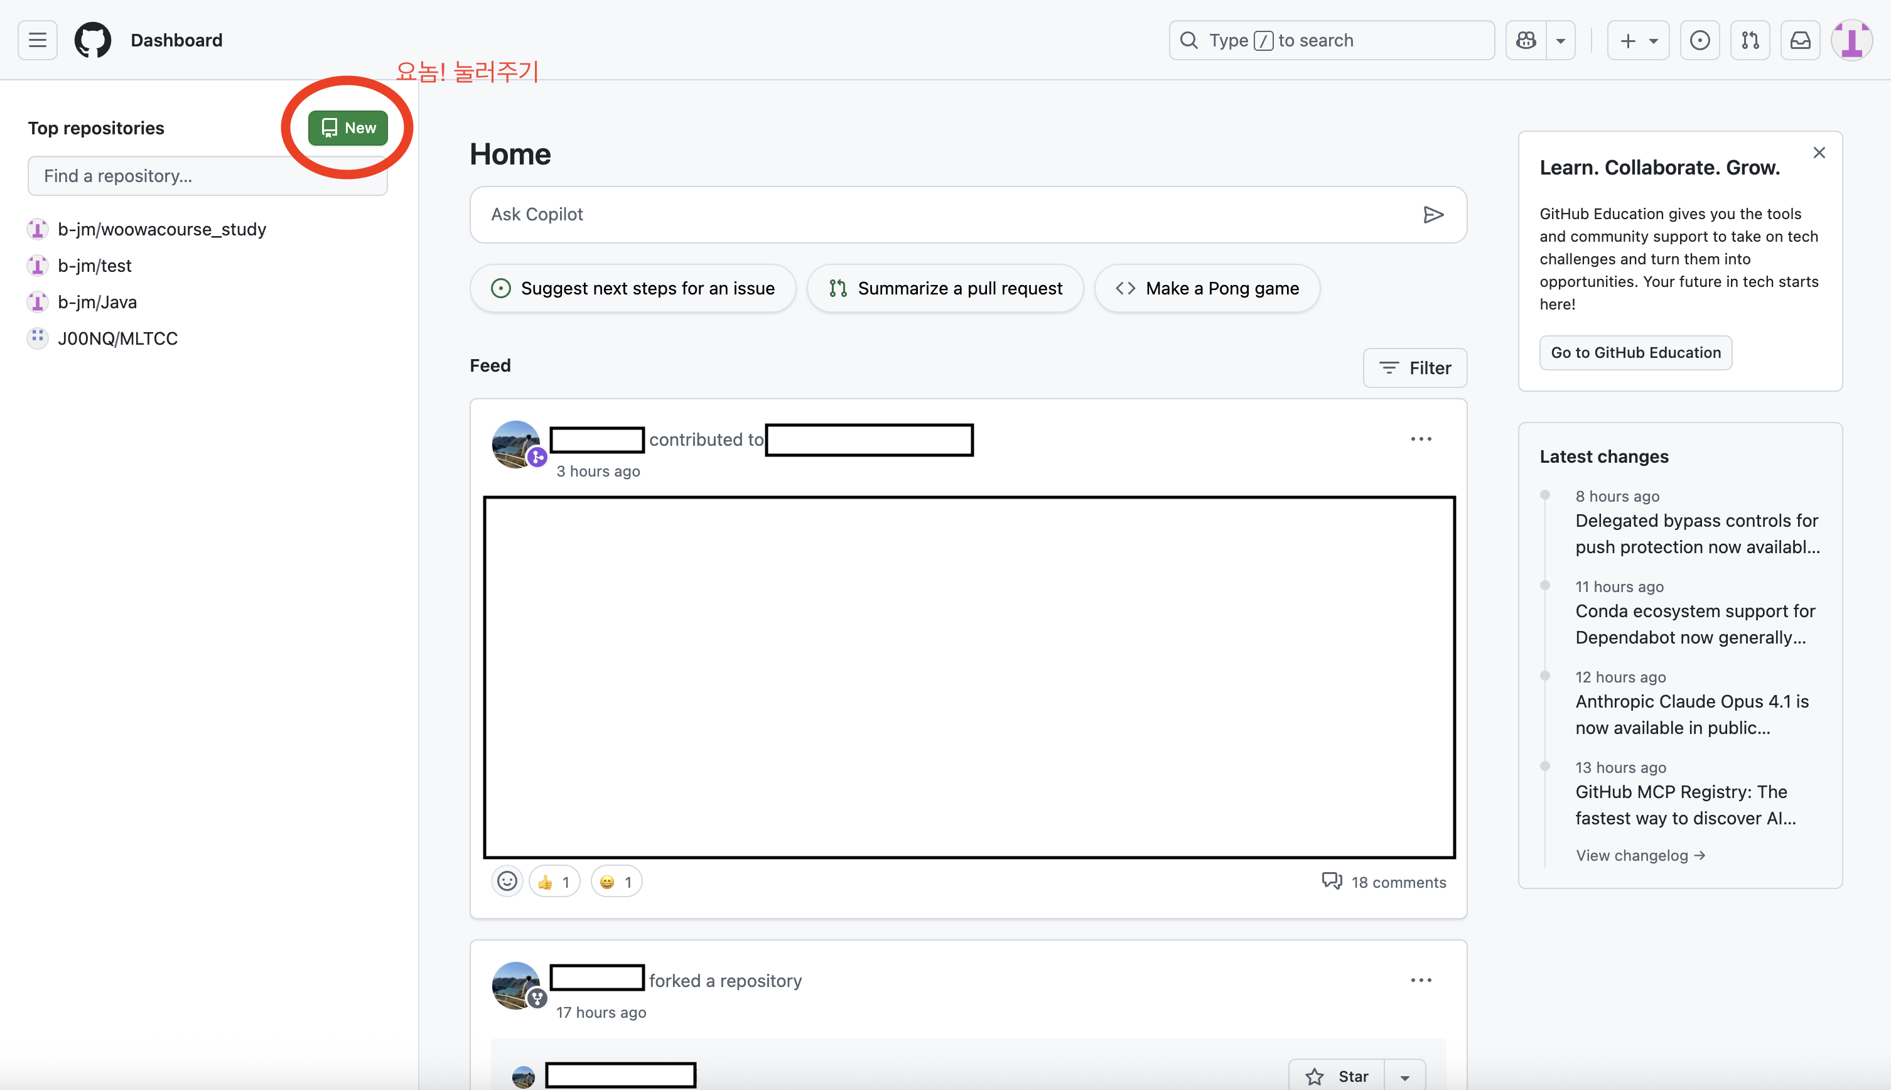
Task: Toggle the thumbs up reaction
Action: coord(554,882)
